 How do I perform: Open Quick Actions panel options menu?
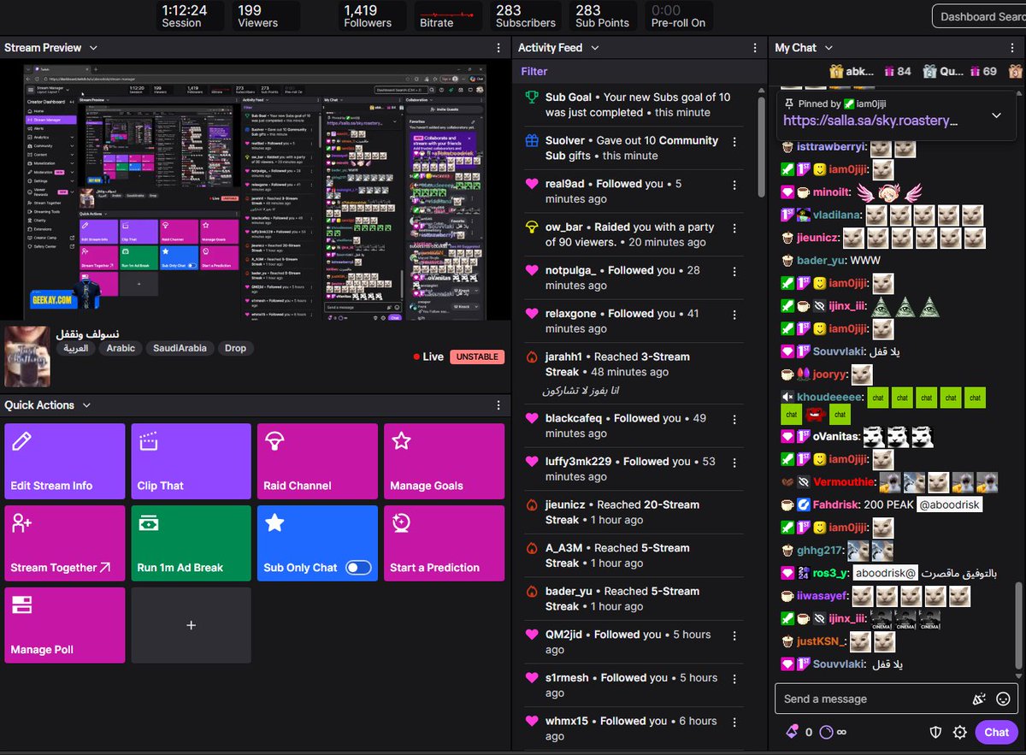coord(498,405)
